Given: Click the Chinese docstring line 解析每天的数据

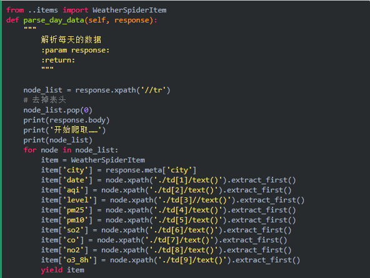Looking at the screenshot, I should coord(71,39).
